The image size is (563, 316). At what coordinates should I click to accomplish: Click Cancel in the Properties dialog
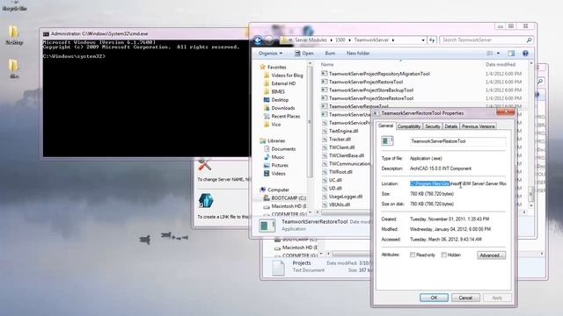point(465,298)
